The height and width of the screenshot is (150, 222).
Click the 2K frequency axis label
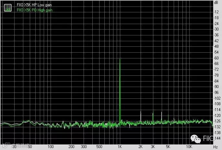(140, 147)
